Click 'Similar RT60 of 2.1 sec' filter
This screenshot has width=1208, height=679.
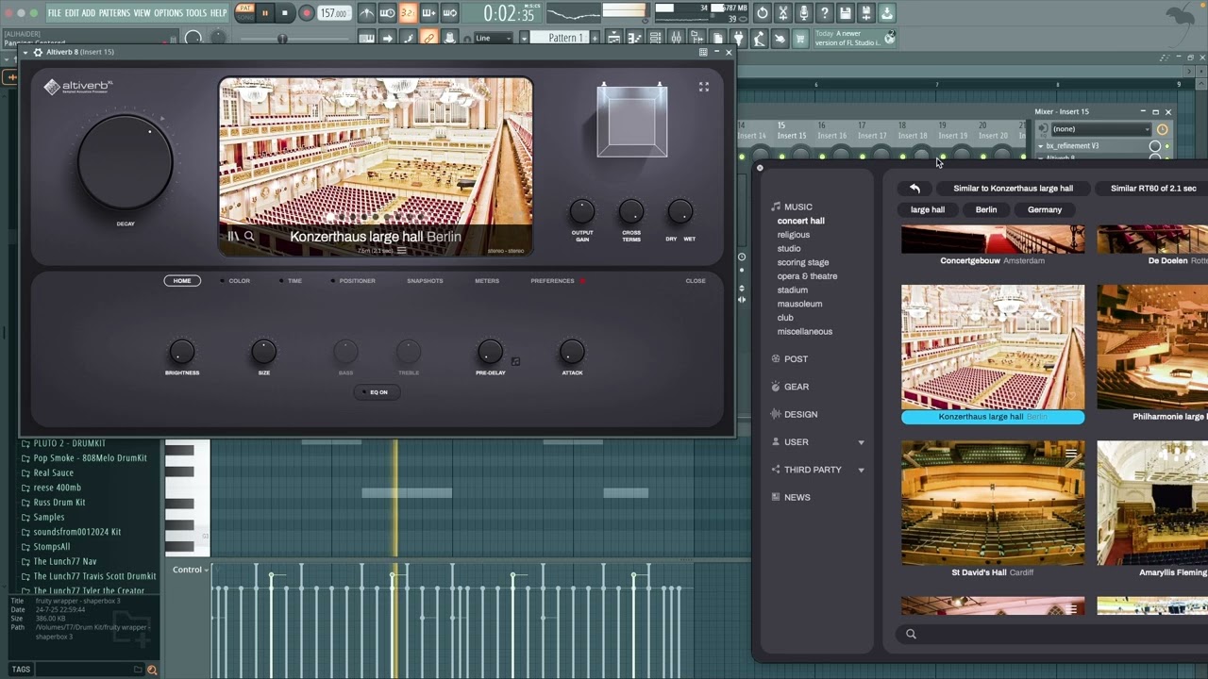click(x=1153, y=189)
